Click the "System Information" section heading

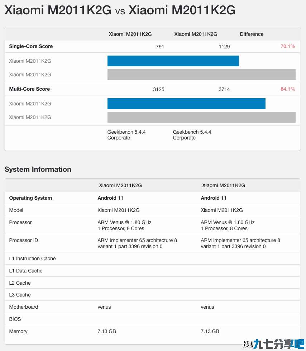(x=38, y=169)
